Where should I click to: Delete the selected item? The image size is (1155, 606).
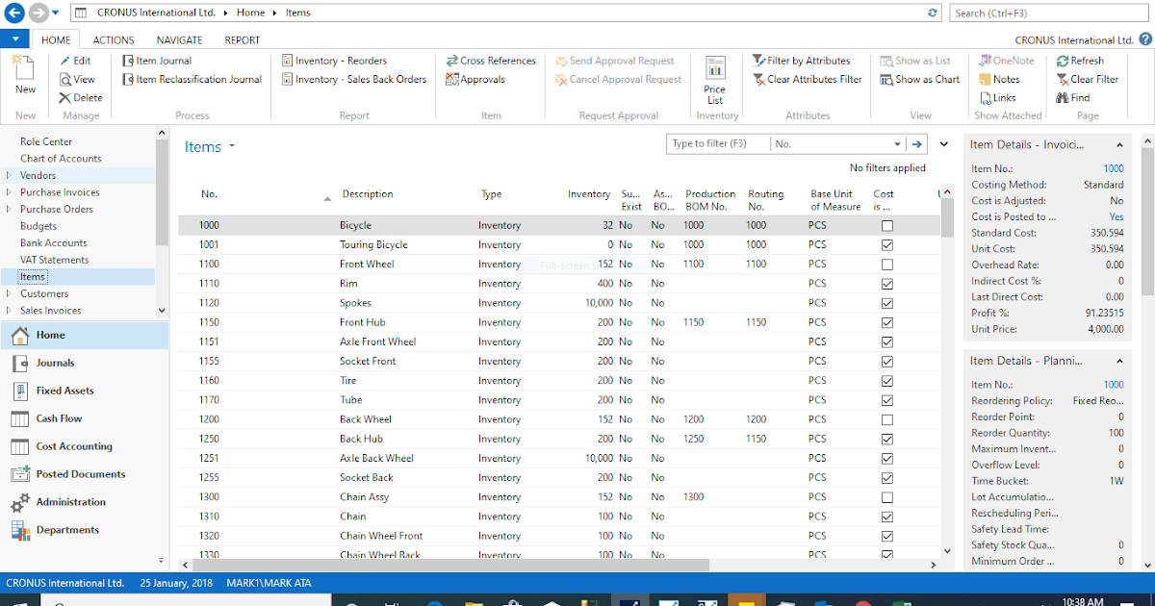coord(80,97)
